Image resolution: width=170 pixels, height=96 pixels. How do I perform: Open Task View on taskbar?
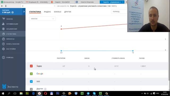click(x=15, y=93)
